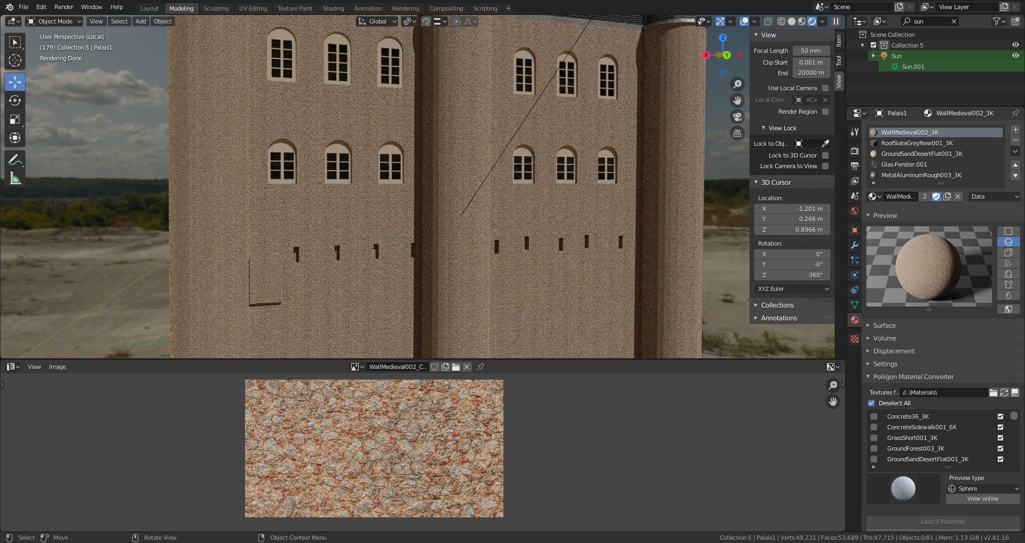Open Modifier Properties via wrench icon
The width and height of the screenshot is (1025, 543).
point(854,245)
